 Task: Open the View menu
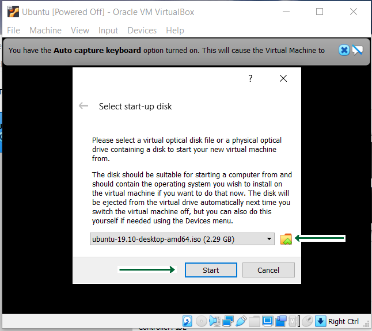click(80, 31)
